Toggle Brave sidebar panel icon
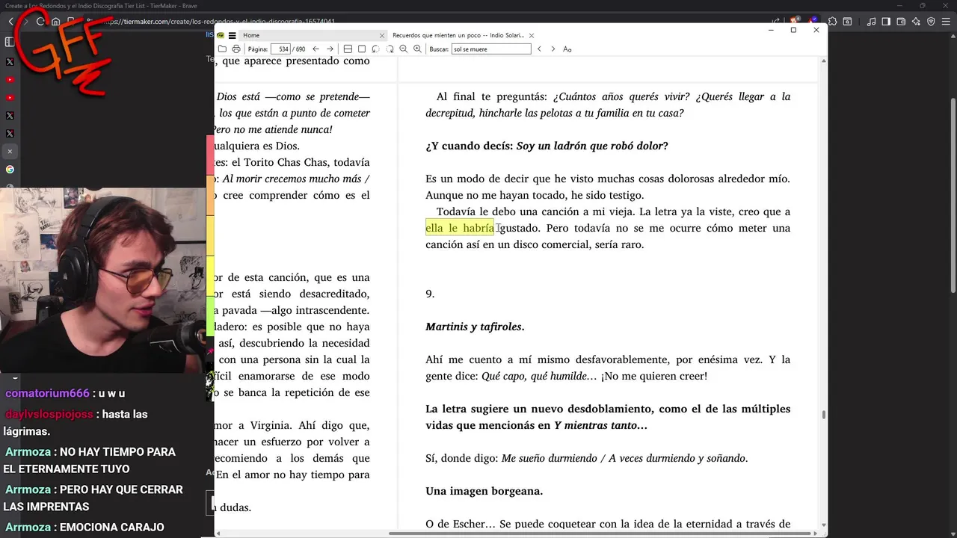This screenshot has height=538, width=957. coord(886,22)
